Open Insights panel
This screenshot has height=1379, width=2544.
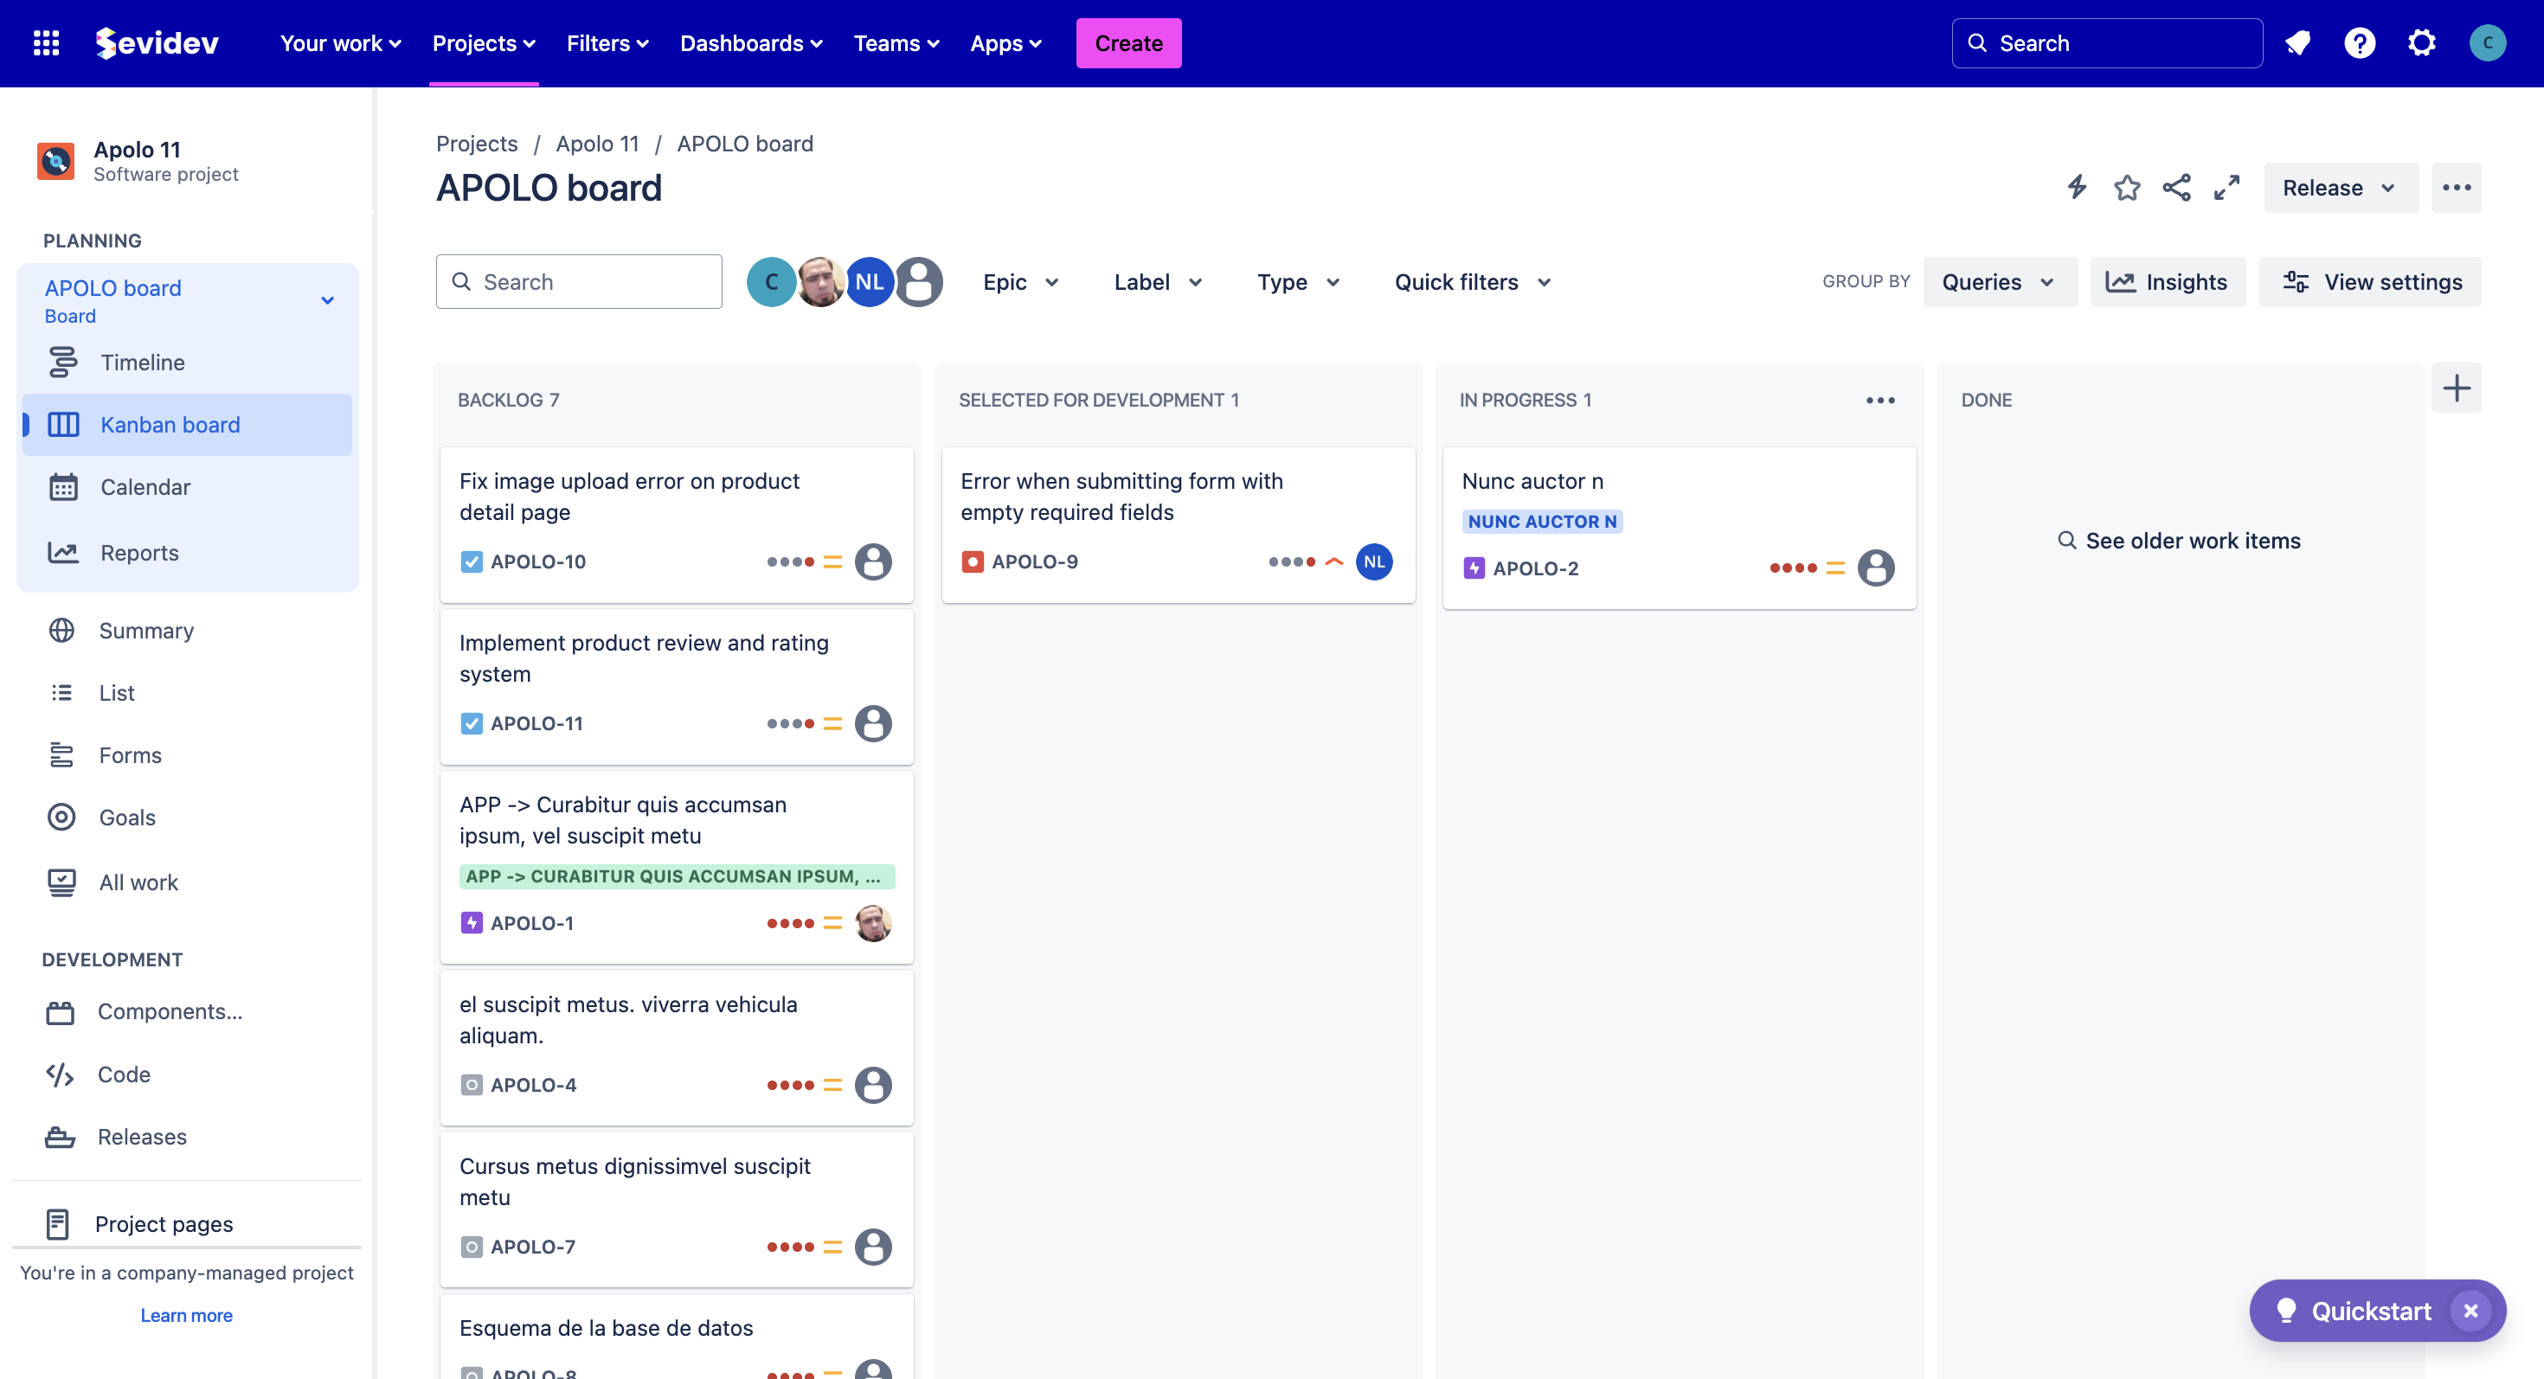tap(2167, 282)
